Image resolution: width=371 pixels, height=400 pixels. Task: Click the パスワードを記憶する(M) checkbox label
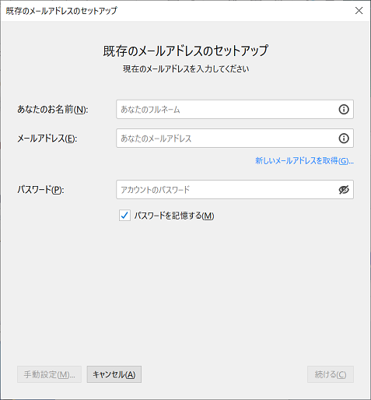point(174,216)
